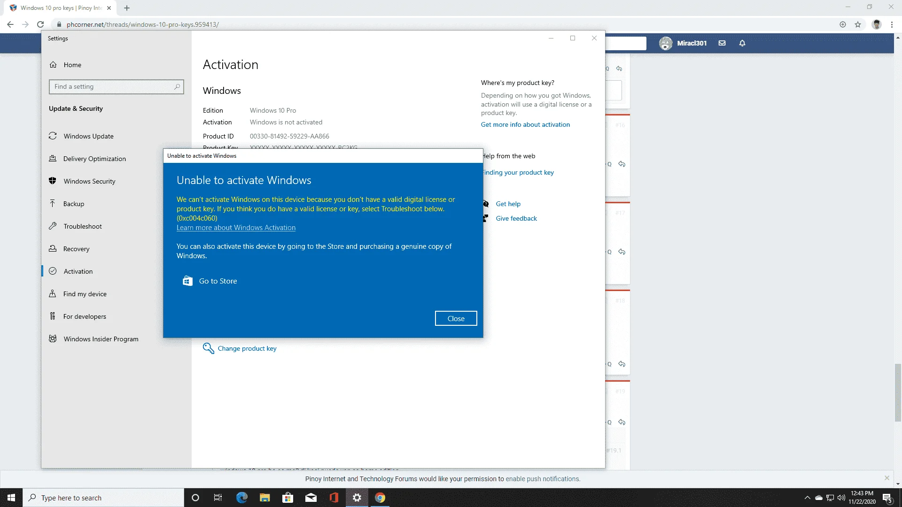The image size is (902, 507).
Task: Open Windows Update settings page
Action: point(88,136)
